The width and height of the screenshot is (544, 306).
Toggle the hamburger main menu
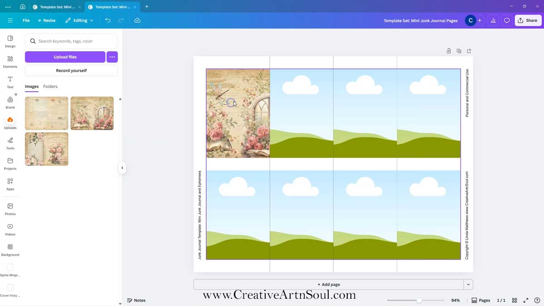tap(10, 20)
